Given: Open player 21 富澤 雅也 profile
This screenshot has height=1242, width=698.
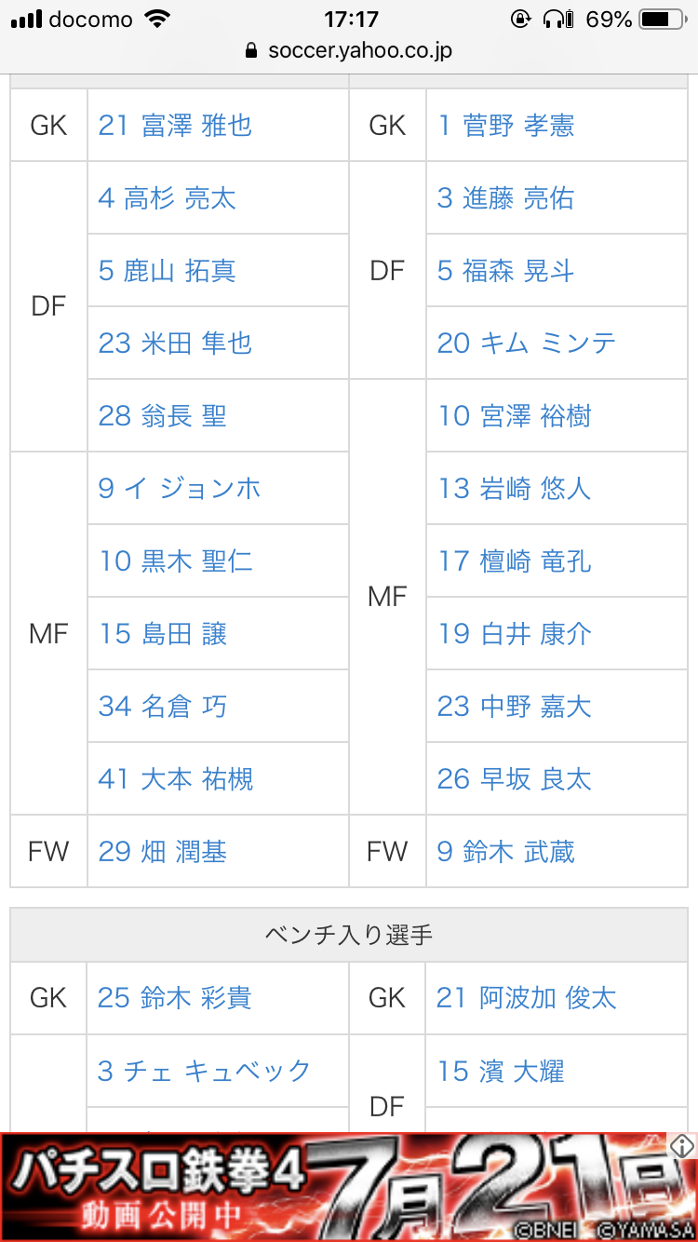Looking at the screenshot, I should [x=175, y=126].
